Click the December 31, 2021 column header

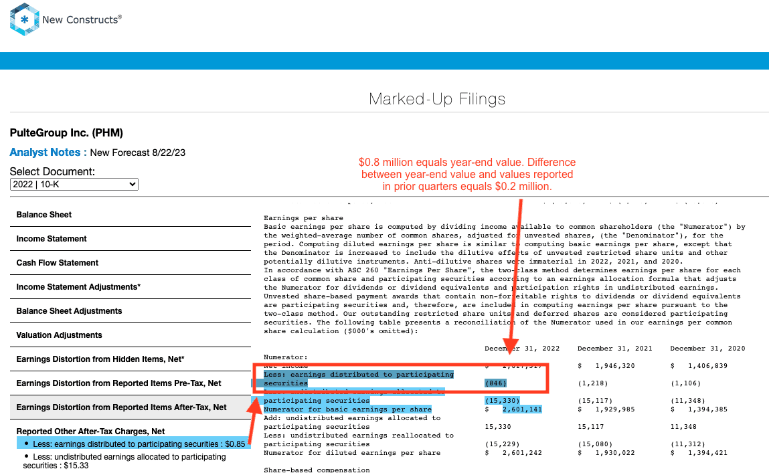615,349
